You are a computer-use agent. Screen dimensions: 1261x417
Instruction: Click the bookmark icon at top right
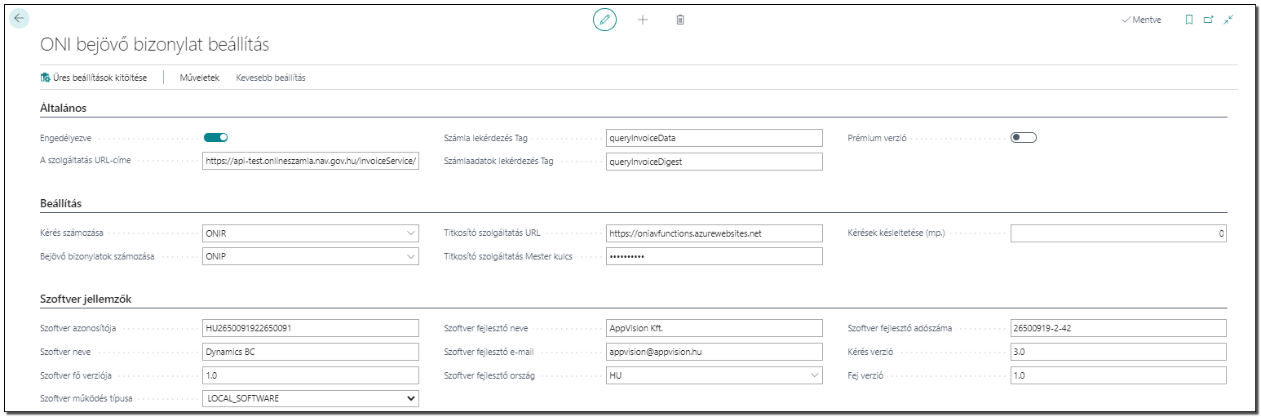(1189, 20)
